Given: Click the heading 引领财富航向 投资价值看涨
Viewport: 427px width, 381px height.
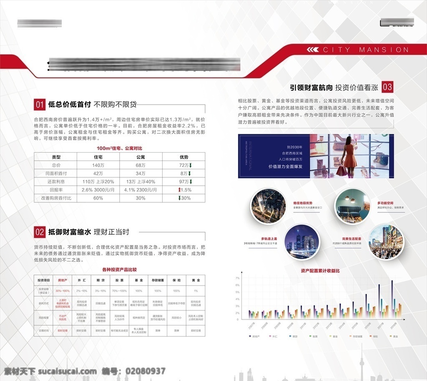Looking at the screenshot, I should (x=334, y=88).
